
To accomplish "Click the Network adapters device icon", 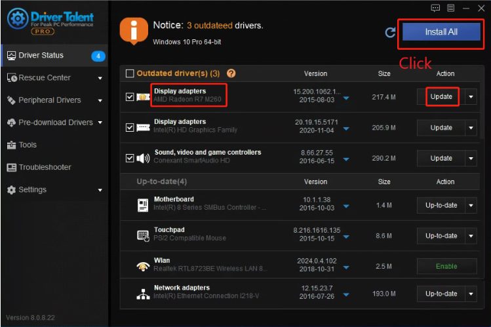I will [x=143, y=294].
